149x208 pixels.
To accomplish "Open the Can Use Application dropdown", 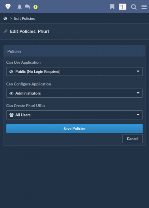I will click(x=74, y=72).
